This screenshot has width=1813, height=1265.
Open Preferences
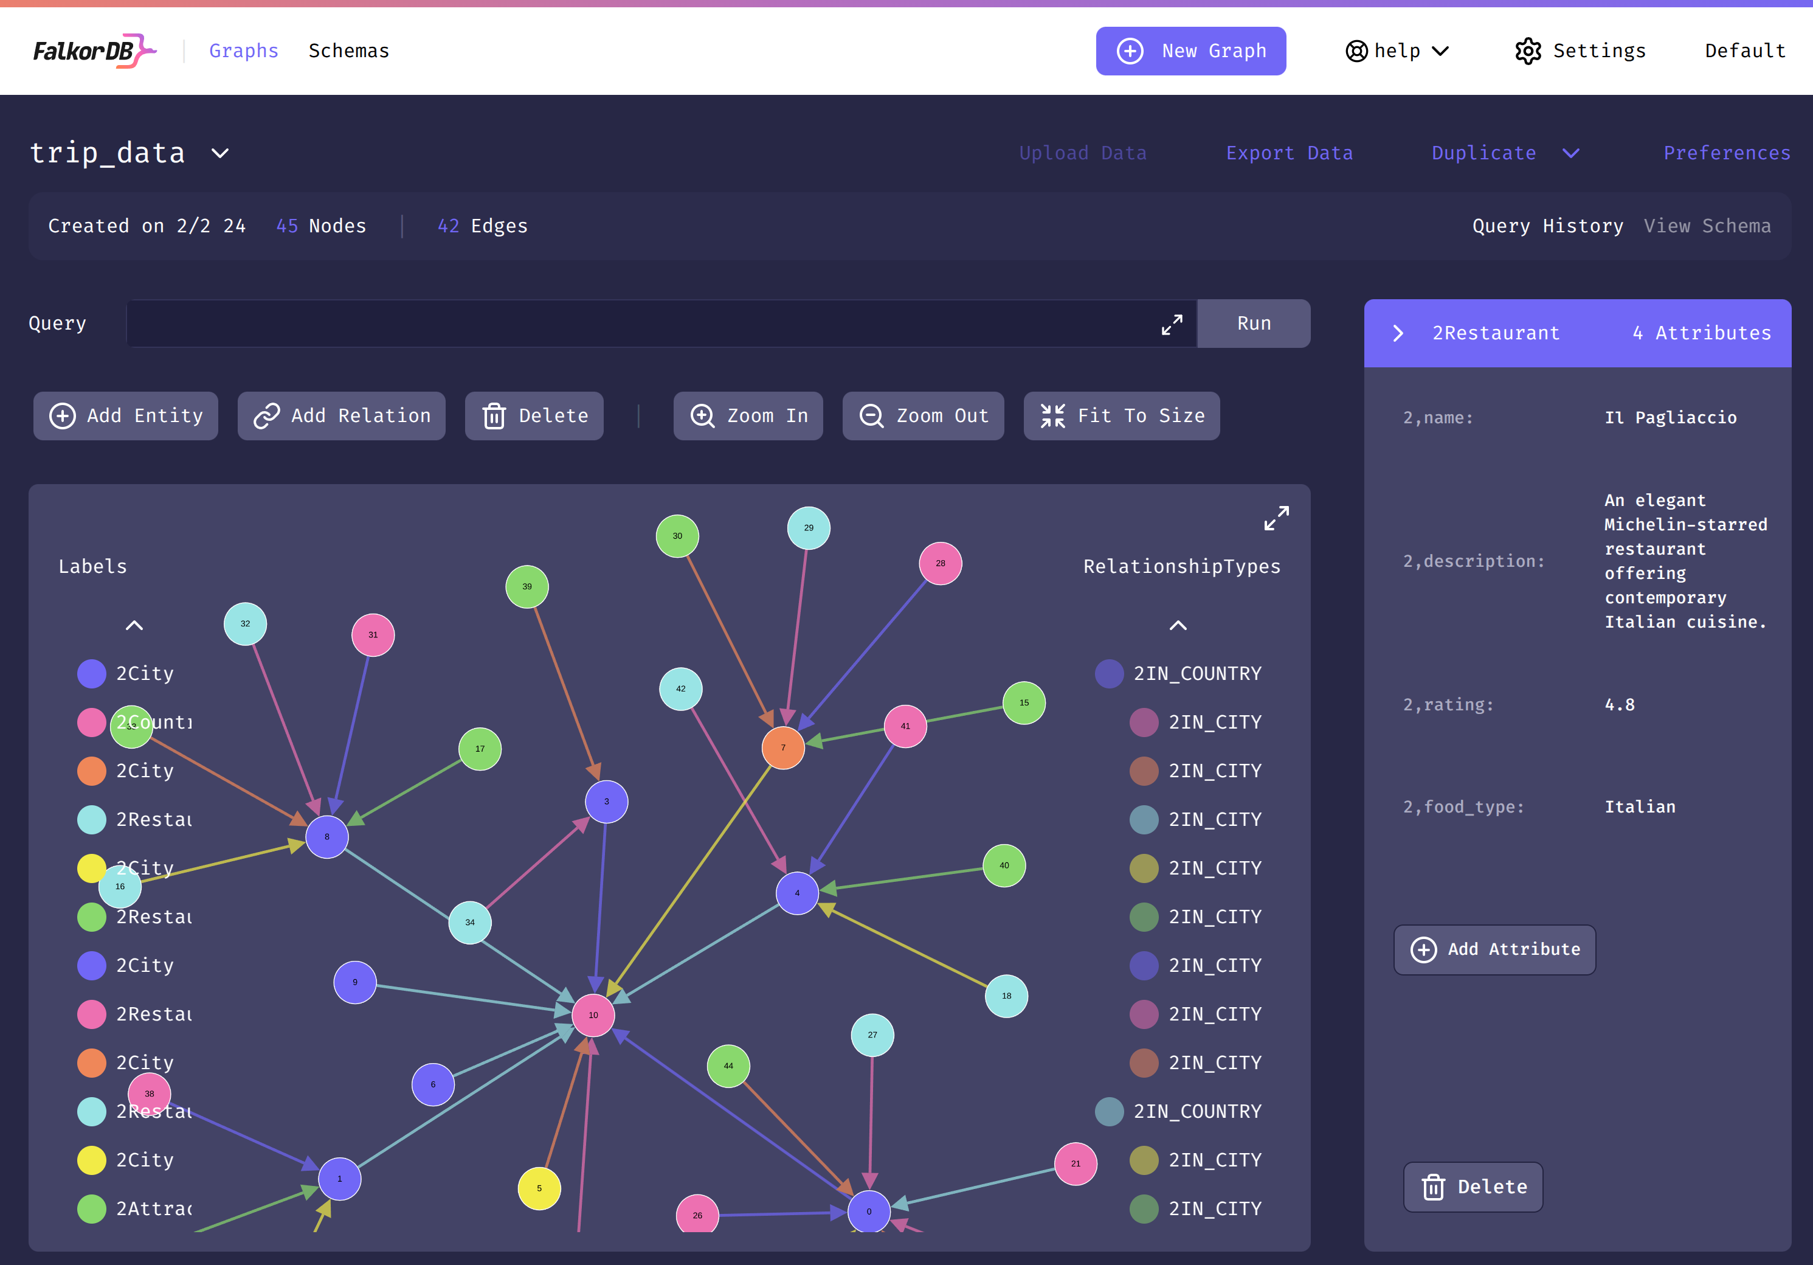(x=1726, y=153)
